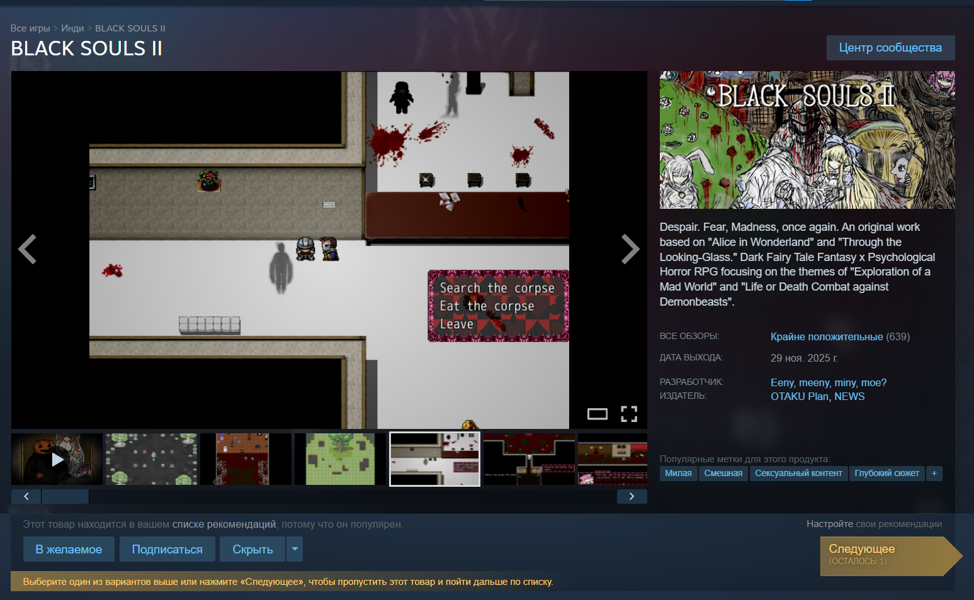The height and width of the screenshot is (600, 974).
Task: Add another tag with the plus button
Action: [934, 474]
